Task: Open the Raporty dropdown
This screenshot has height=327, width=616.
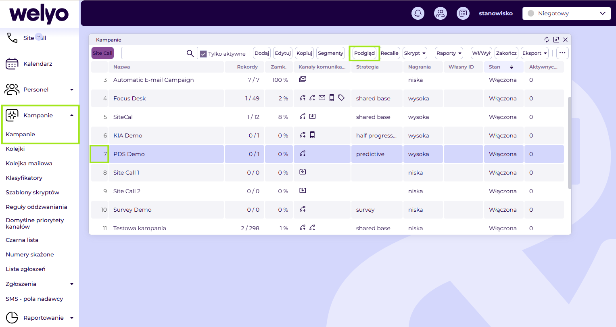Action: [449, 53]
